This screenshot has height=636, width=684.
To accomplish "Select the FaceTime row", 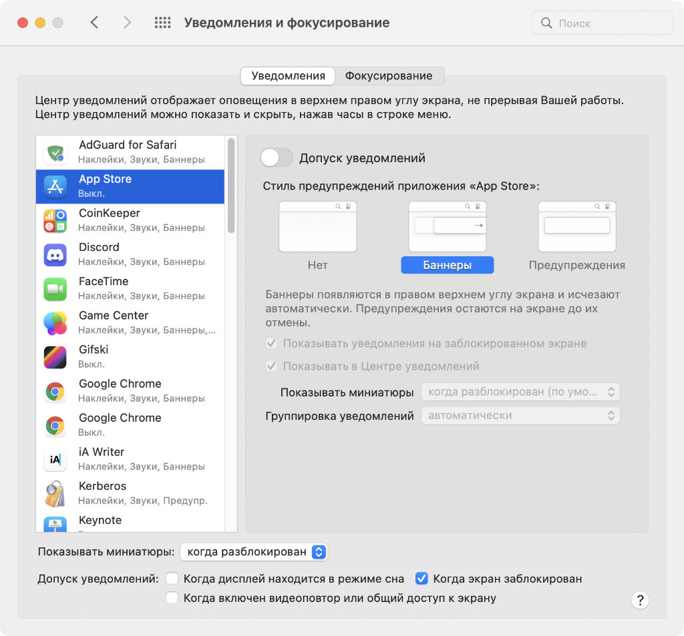I will pos(130,289).
